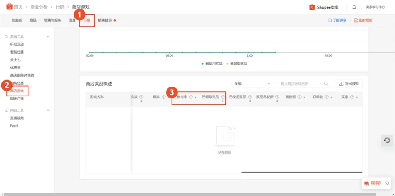Sort by 奖品总花费 using its sort arrows
395x196 pixels.
point(277,101)
